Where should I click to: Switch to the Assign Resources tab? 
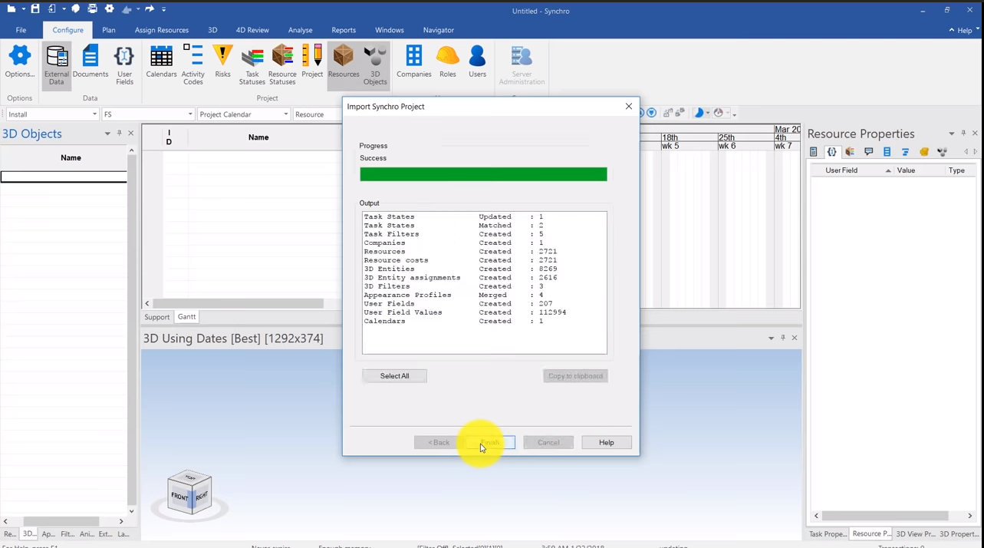pos(162,30)
